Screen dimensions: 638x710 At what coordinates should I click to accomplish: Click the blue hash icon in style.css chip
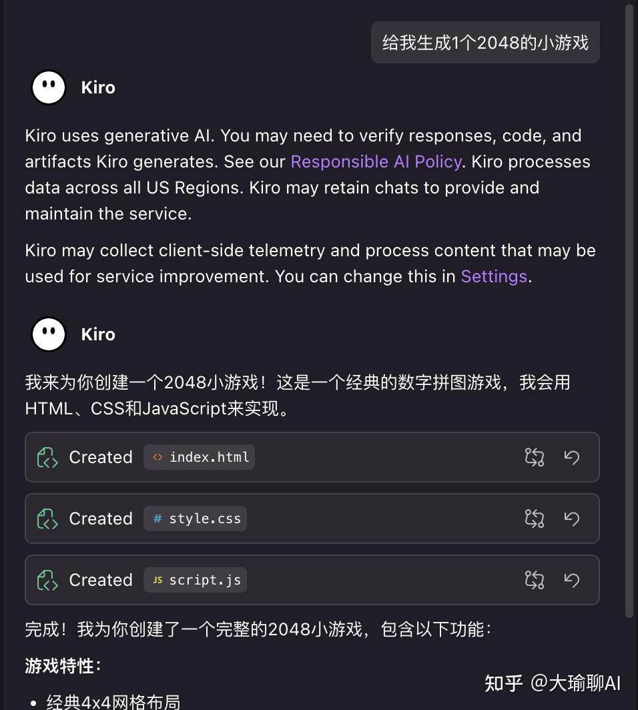[156, 518]
